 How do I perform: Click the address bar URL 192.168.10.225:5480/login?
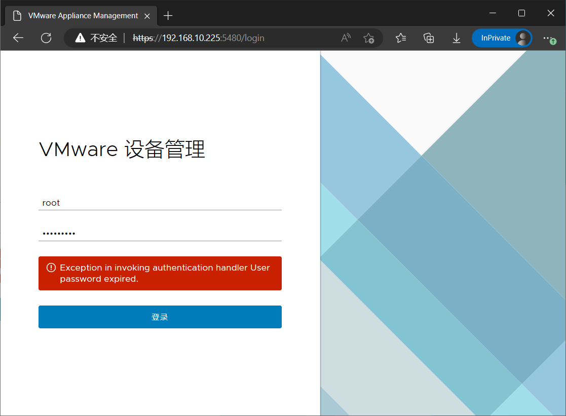click(x=199, y=38)
